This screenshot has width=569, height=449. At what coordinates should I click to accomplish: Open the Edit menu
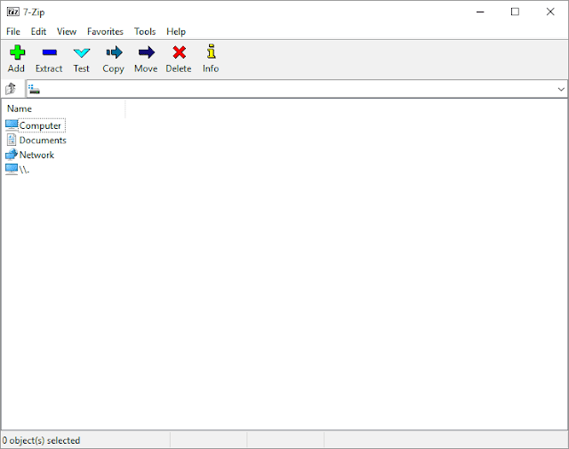(x=38, y=32)
